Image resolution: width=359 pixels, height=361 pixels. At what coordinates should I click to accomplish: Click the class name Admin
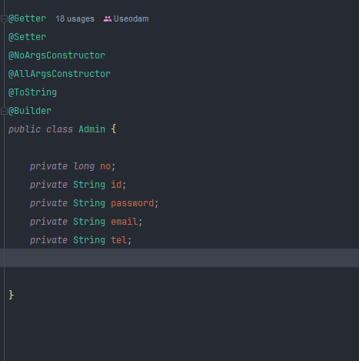pyautogui.click(x=91, y=129)
